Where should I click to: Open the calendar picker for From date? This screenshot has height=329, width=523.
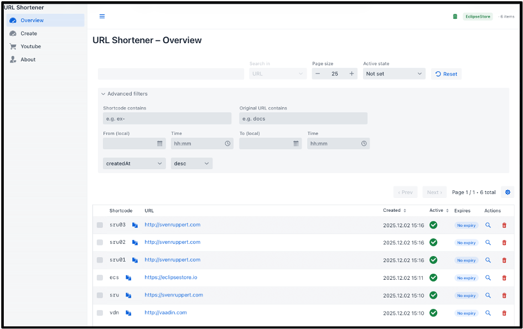tap(160, 143)
